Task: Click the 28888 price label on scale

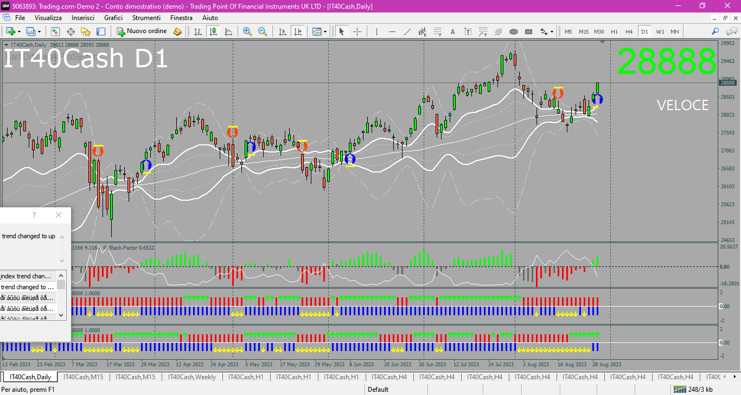Action: [727, 82]
